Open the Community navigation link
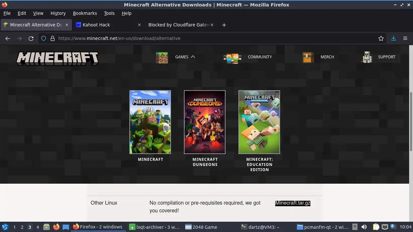Screen dimensions: 413x232 pyautogui.click(x=260, y=57)
